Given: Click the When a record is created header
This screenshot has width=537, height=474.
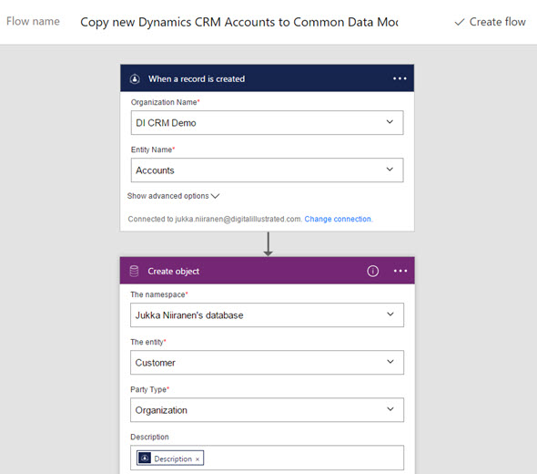Looking at the screenshot, I should pyautogui.click(x=267, y=78).
